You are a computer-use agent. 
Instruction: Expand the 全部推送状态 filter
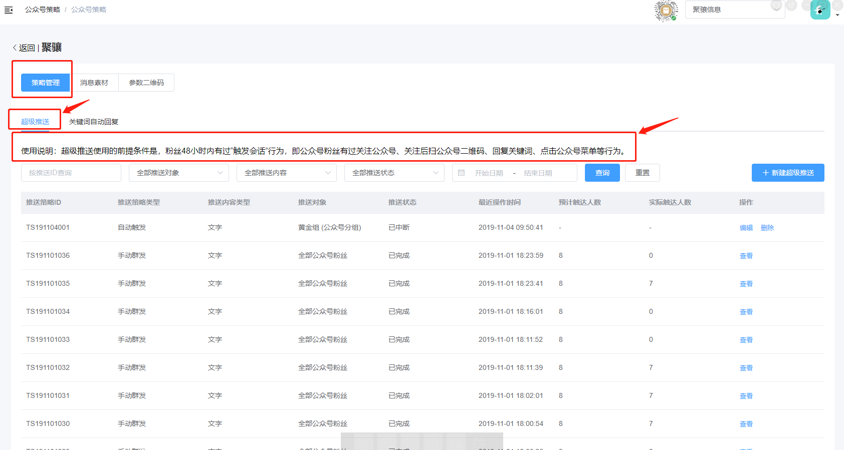point(394,173)
